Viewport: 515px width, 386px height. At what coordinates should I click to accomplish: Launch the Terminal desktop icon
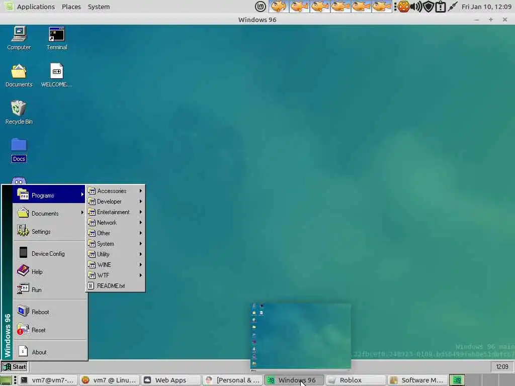(56, 38)
